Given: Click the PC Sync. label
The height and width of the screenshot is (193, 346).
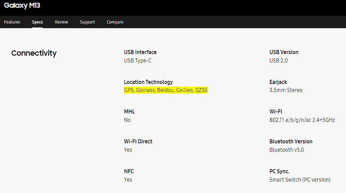Looking at the screenshot, I should click(279, 172).
